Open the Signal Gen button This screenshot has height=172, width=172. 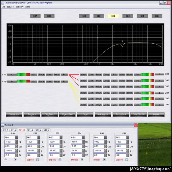(x=67, y=115)
